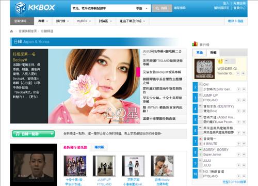The width and height of the screenshot is (258, 186).
Task: Click play icon in IDENTITY BoA row
Action: (238, 111)
